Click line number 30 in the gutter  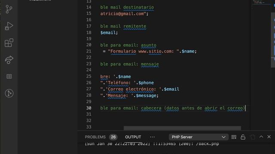pos(89,108)
